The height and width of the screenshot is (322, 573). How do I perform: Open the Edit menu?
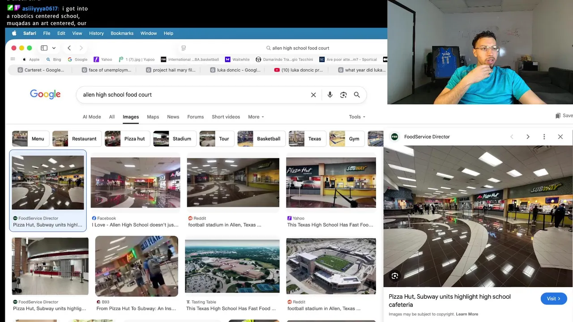[61, 33]
